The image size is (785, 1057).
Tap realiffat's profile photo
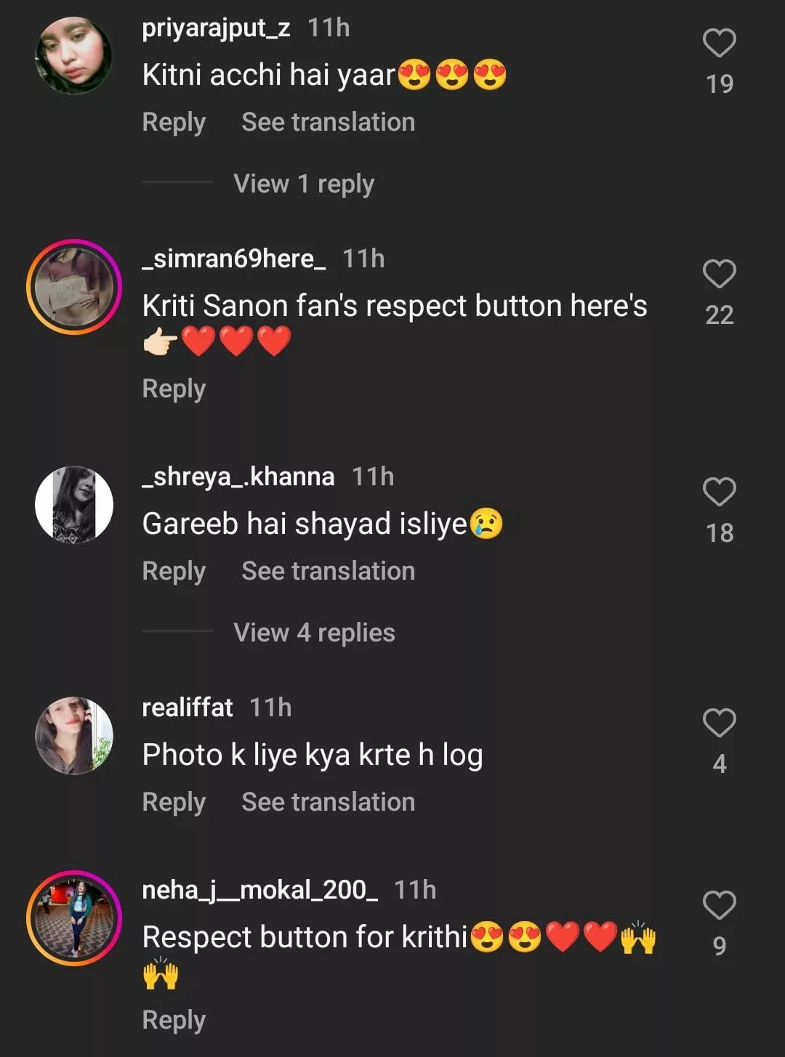pyautogui.click(x=73, y=736)
